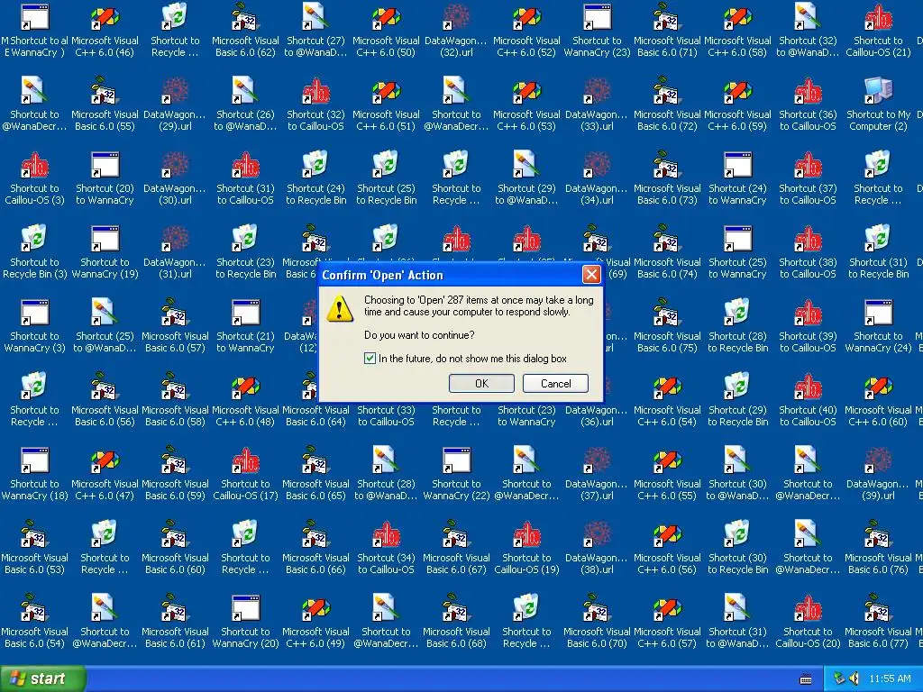Click the taskbar clock showing 11:55 AM

[890, 679]
